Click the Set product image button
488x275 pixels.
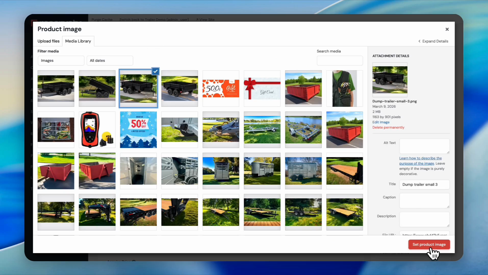[429, 244]
